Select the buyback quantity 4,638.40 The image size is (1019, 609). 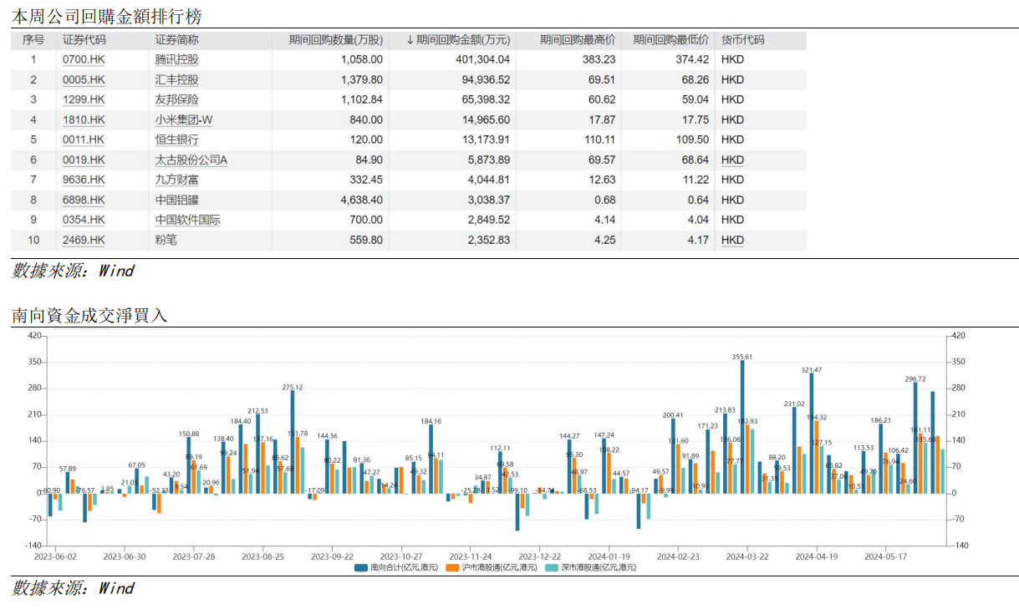click(362, 200)
